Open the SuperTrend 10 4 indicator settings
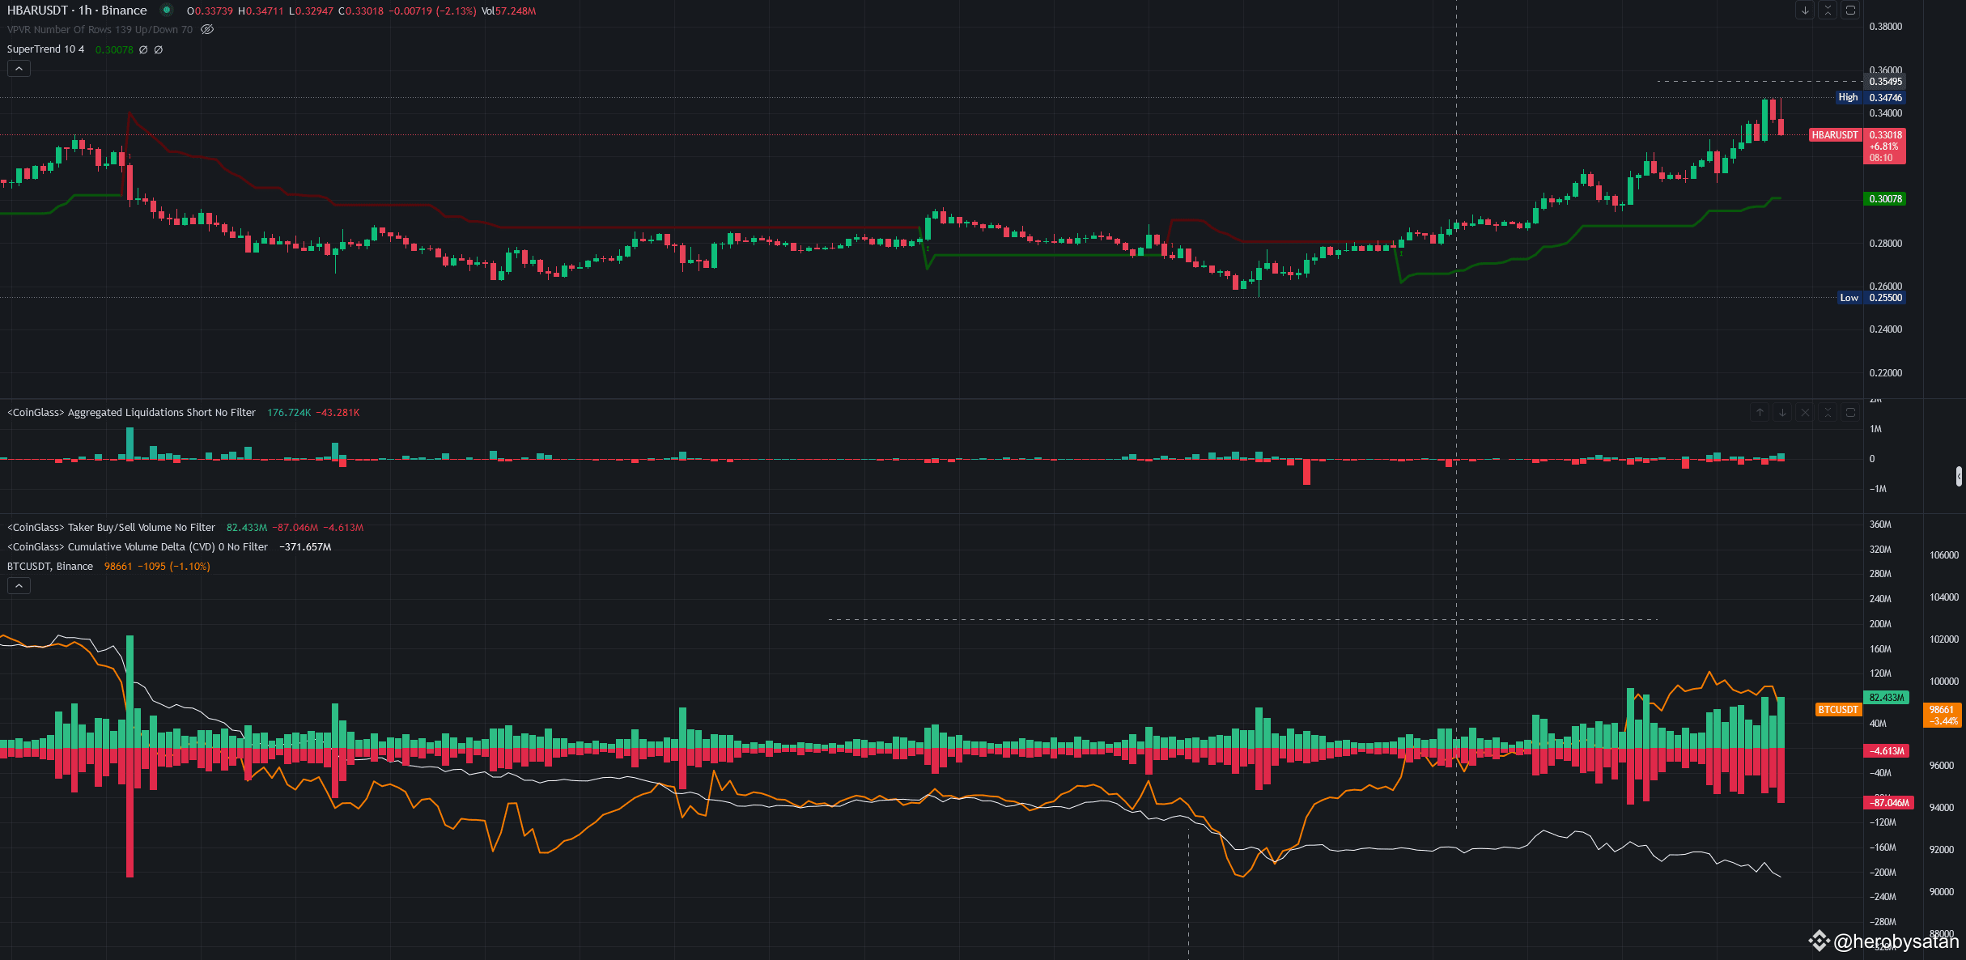1966x960 pixels. [x=45, y=49]
